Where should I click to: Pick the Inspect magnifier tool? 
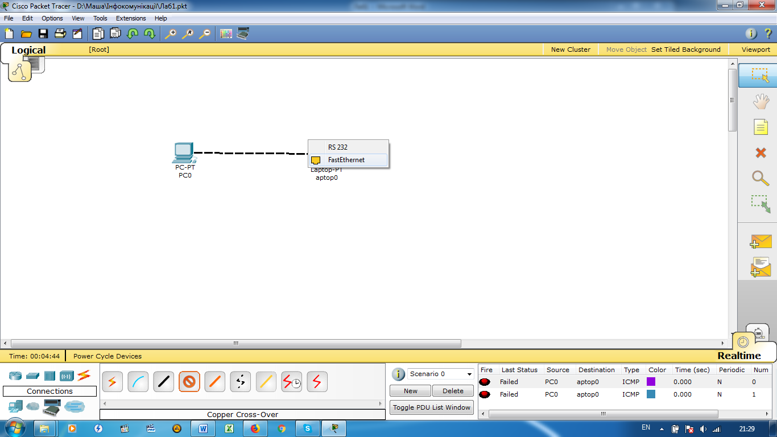[x=761, y=178]
